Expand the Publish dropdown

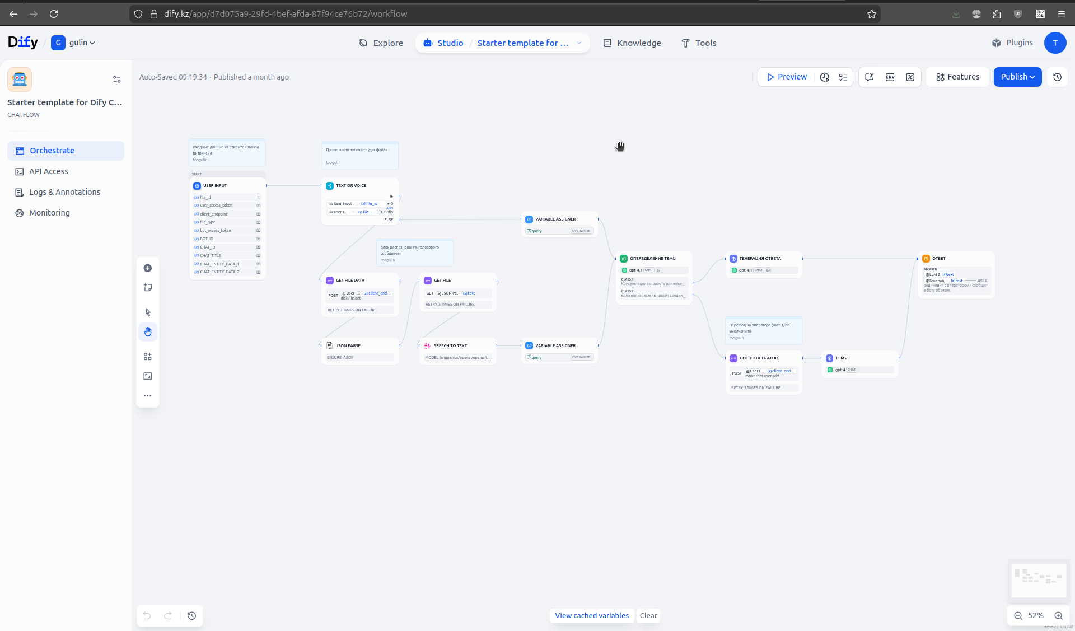click(x=1017, y=77)
